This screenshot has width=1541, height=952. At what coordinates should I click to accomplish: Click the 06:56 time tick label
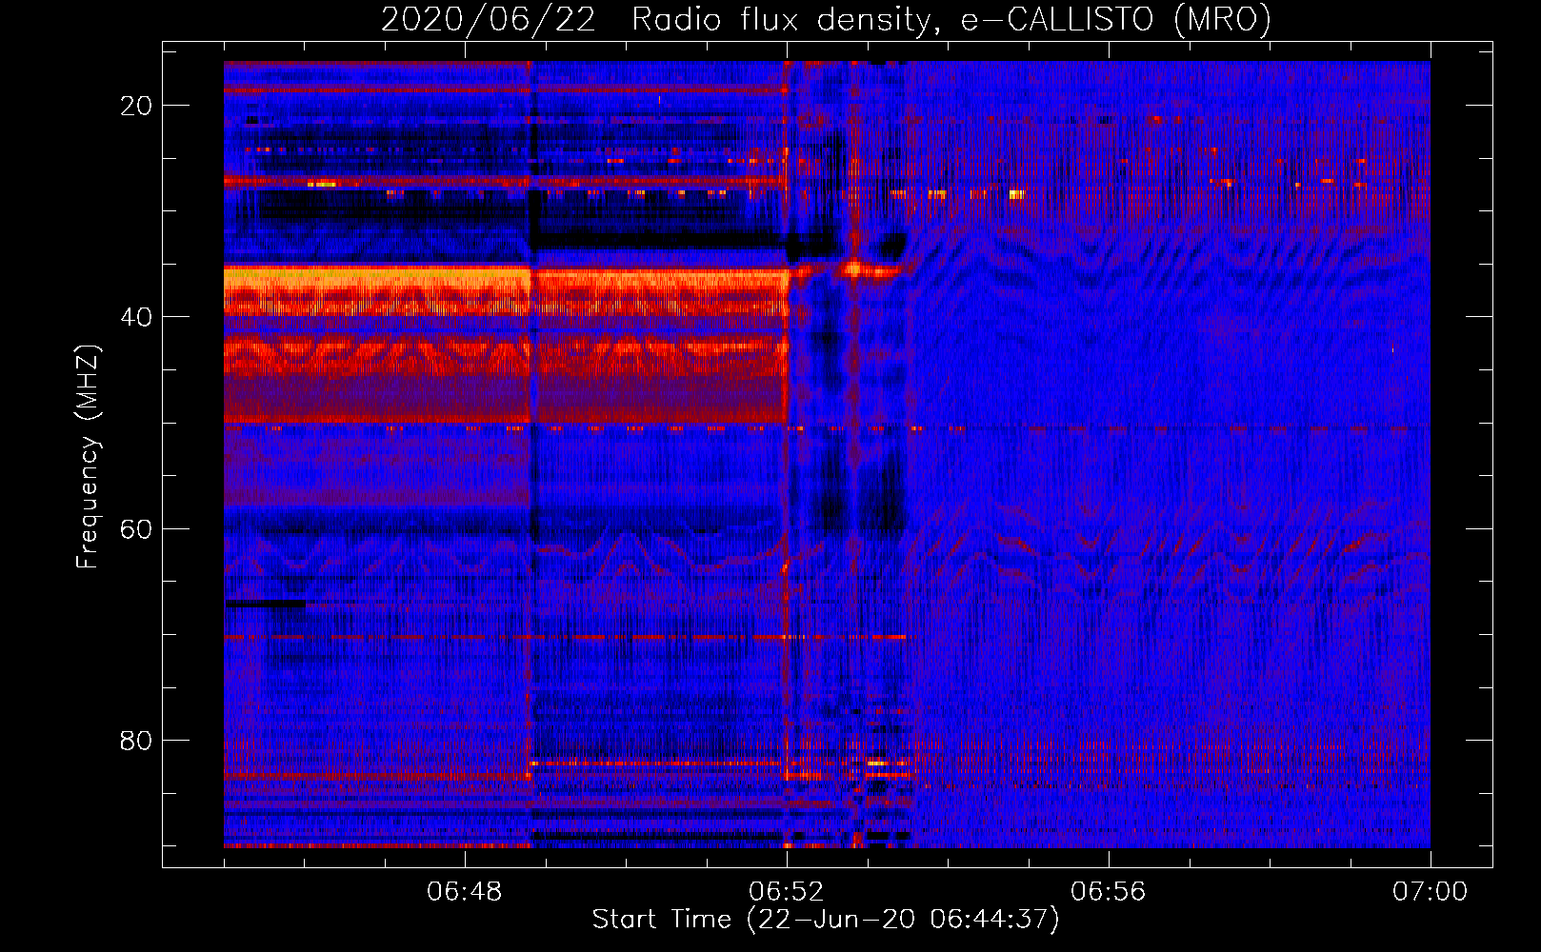(x=1109, y=892)
